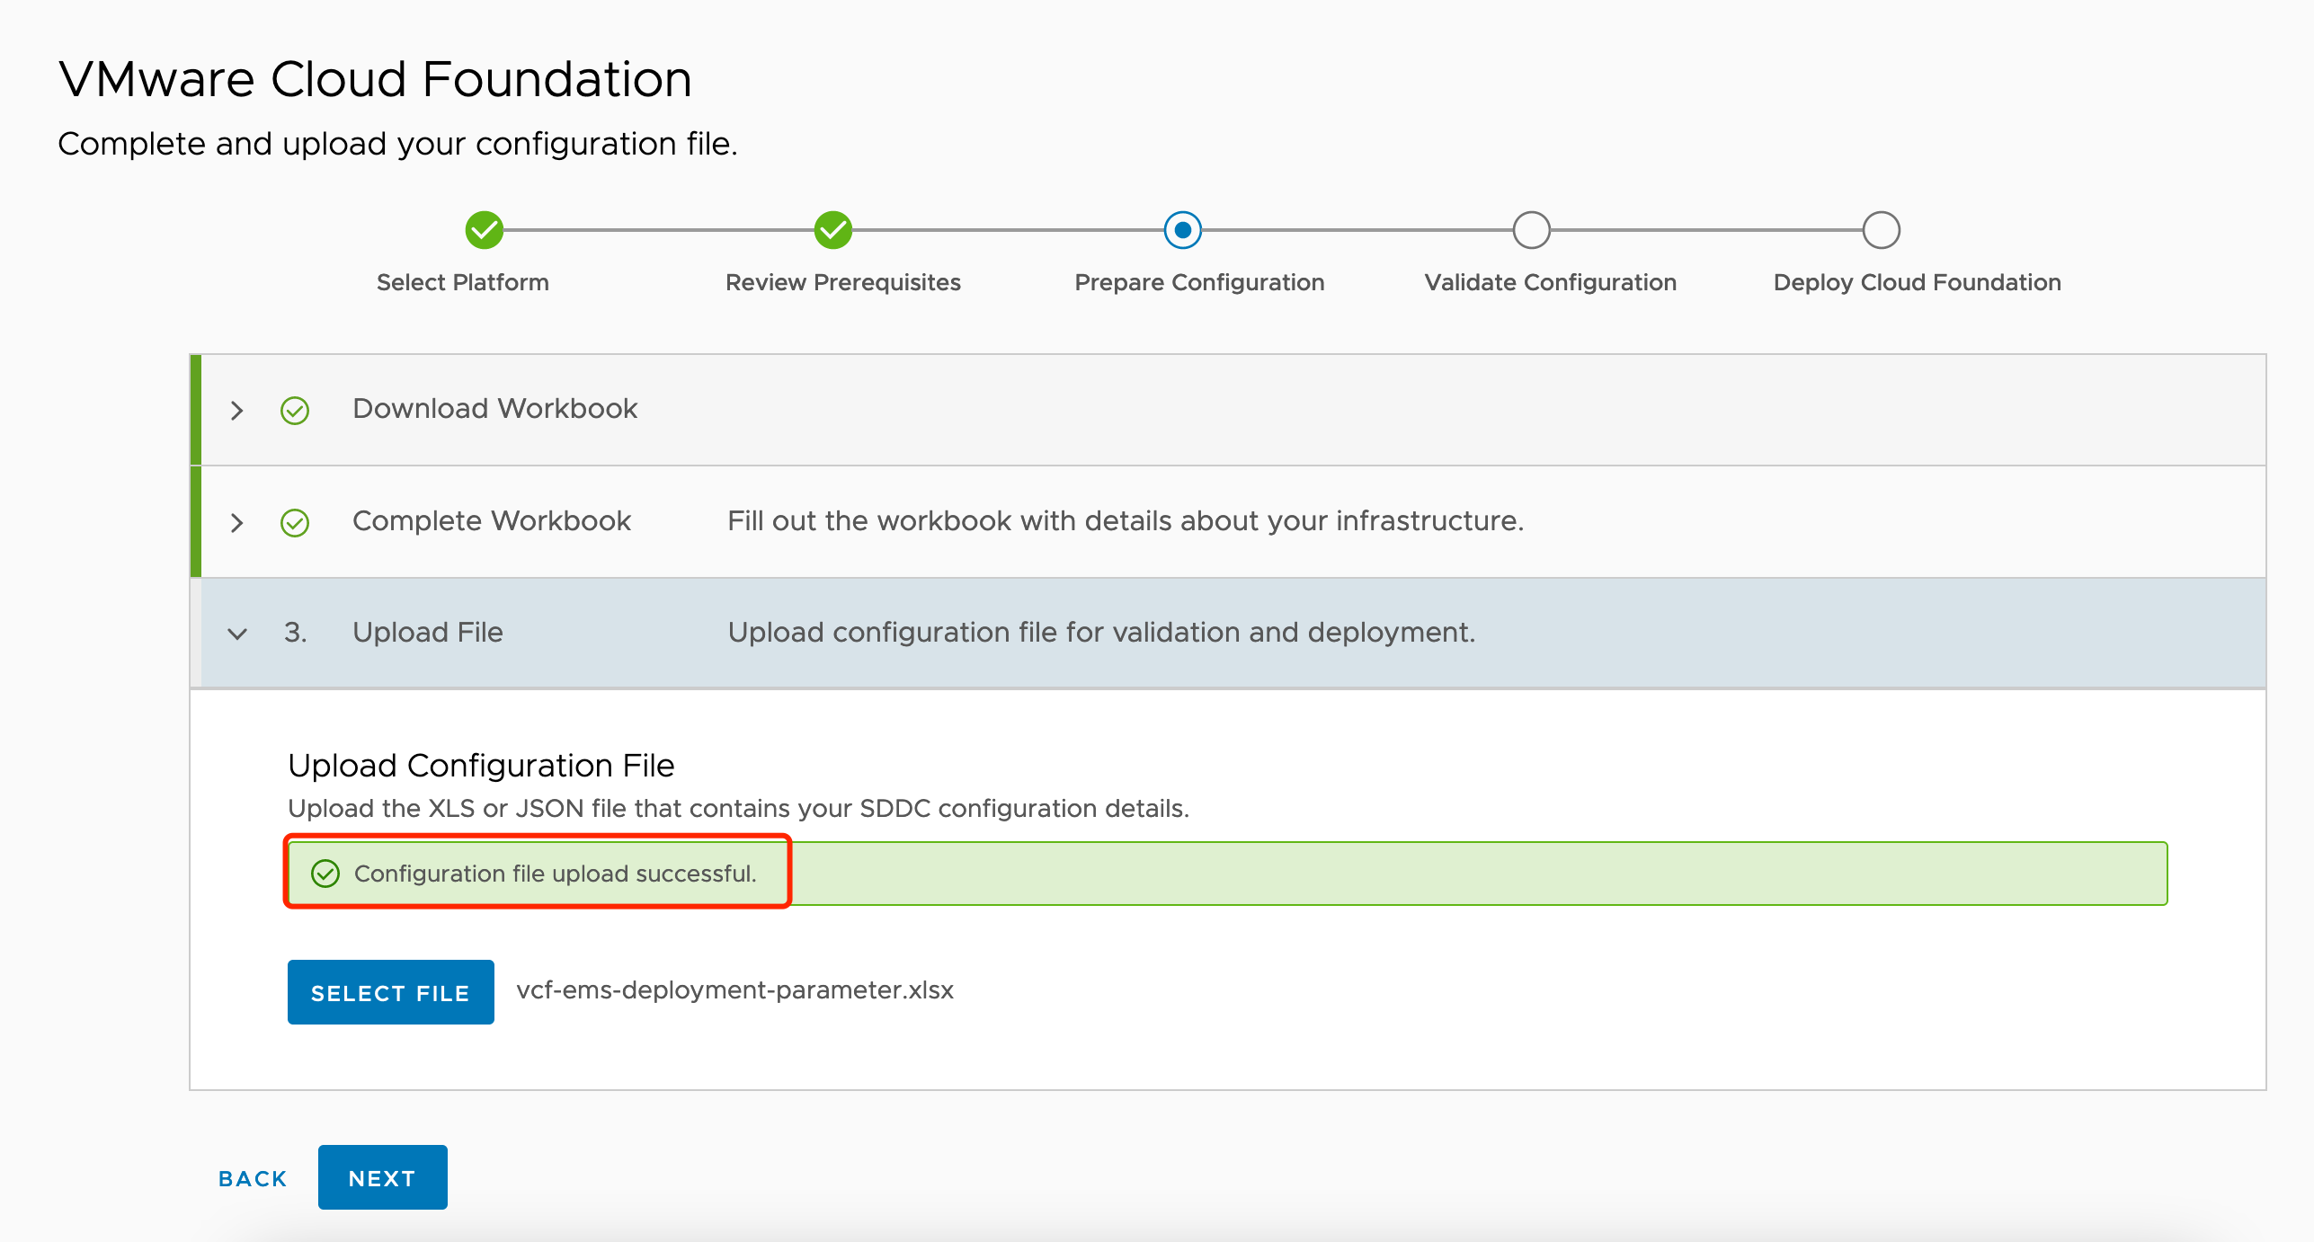Click the Prepare Configuration active step circle
Screen dimensions: 2314x1242
tap(1183, 230)
